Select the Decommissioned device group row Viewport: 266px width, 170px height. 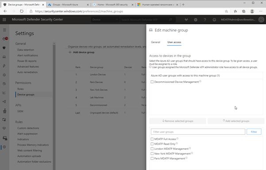click(x=105, y=105)
